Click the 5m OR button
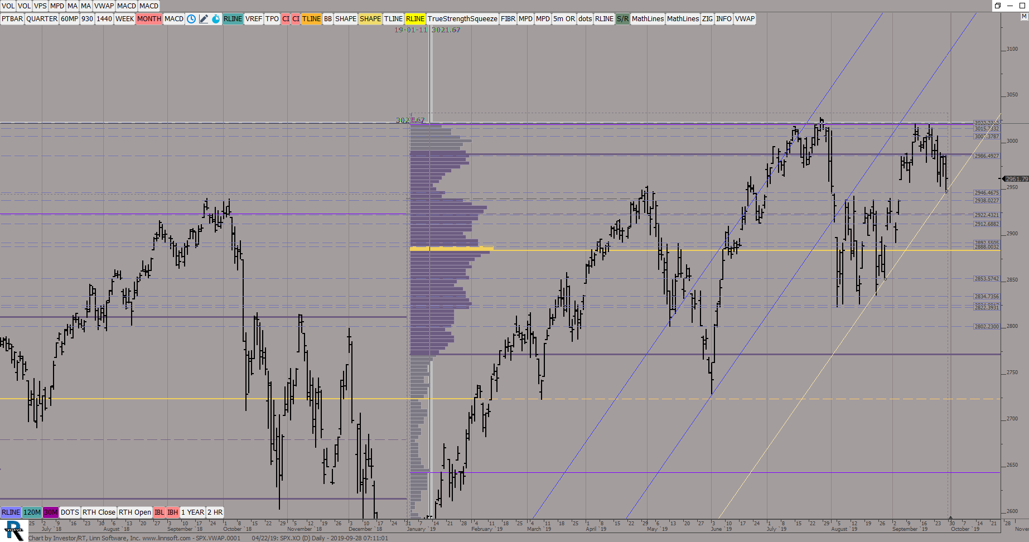Screen dimensions: 1029x542 pyautogui.click(x=564, y=19)
